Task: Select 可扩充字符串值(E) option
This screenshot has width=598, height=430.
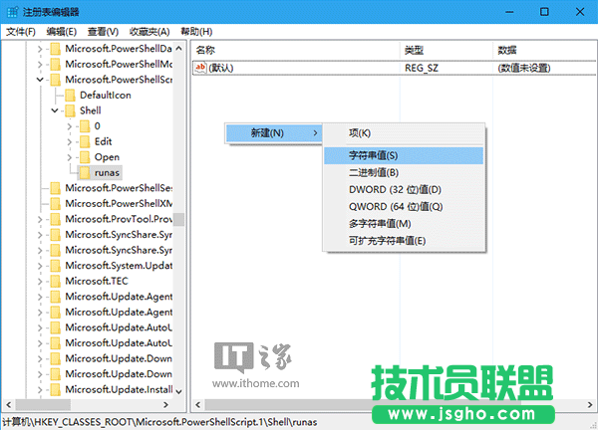Action: tap(404, 241)
